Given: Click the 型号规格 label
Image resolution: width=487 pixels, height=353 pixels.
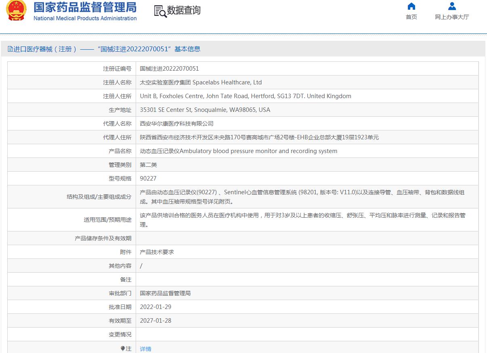Looking at the screenshot, I should click(x=120, y=179).
